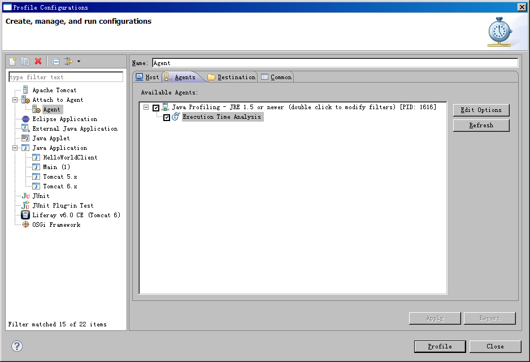
Task: Close the Profile Configurations dialog window
Action: point(522,7)
